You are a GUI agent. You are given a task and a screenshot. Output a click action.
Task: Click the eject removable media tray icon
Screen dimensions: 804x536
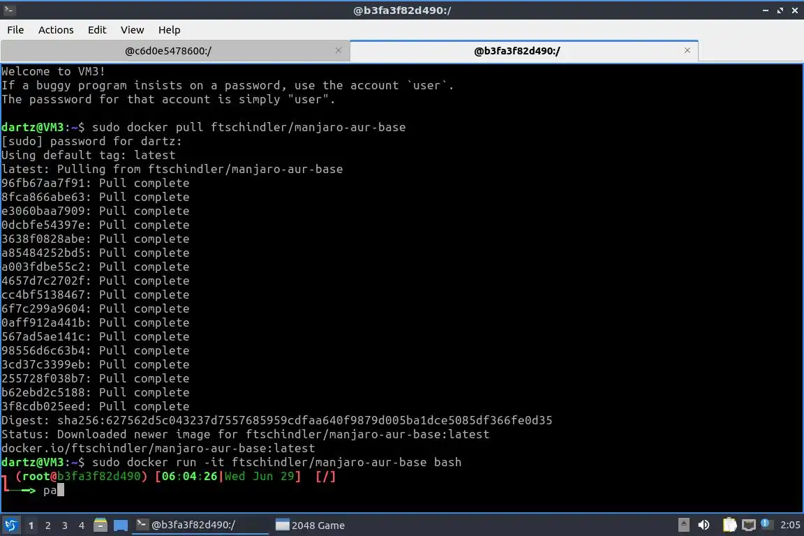click(683, 525)
